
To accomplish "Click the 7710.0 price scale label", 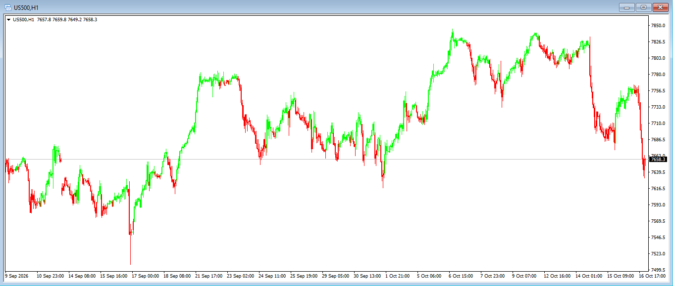I will tap(658, 123).
